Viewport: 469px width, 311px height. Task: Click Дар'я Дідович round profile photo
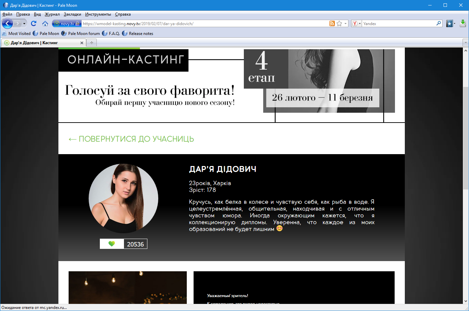124,198
